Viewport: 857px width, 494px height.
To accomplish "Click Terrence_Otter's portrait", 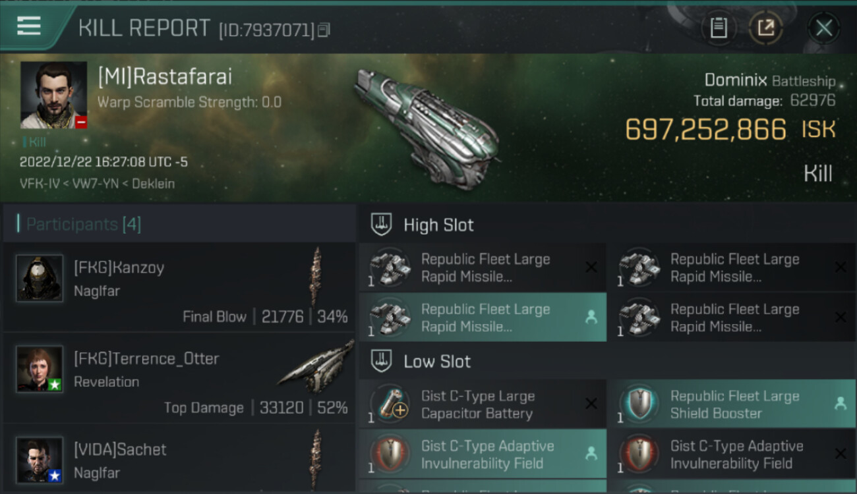I will [x=40, y=369].
